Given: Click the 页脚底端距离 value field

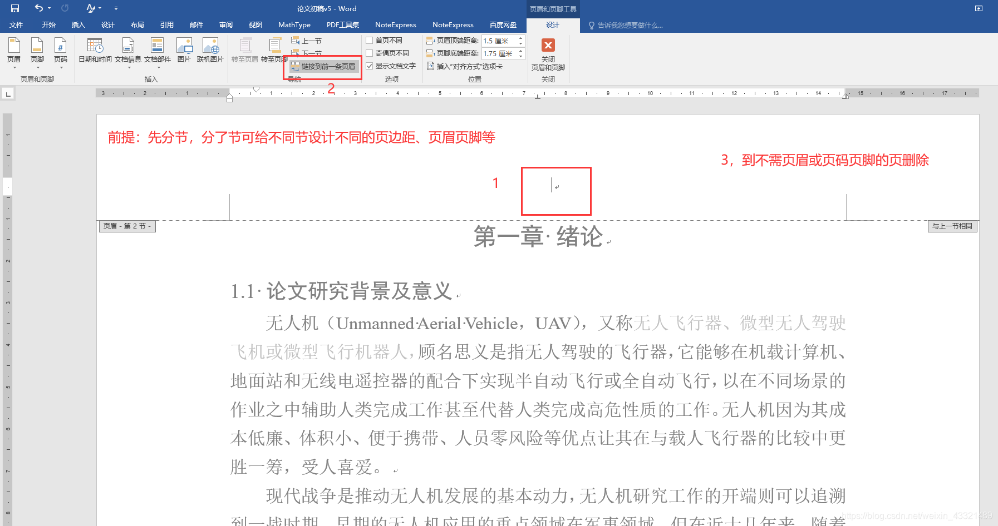Looking at the screenshot, I should point(499,53).
